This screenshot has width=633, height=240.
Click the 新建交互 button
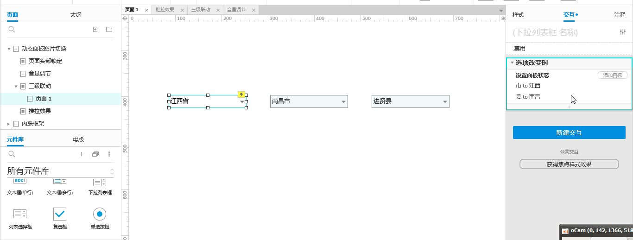click(x=569, y=133)
